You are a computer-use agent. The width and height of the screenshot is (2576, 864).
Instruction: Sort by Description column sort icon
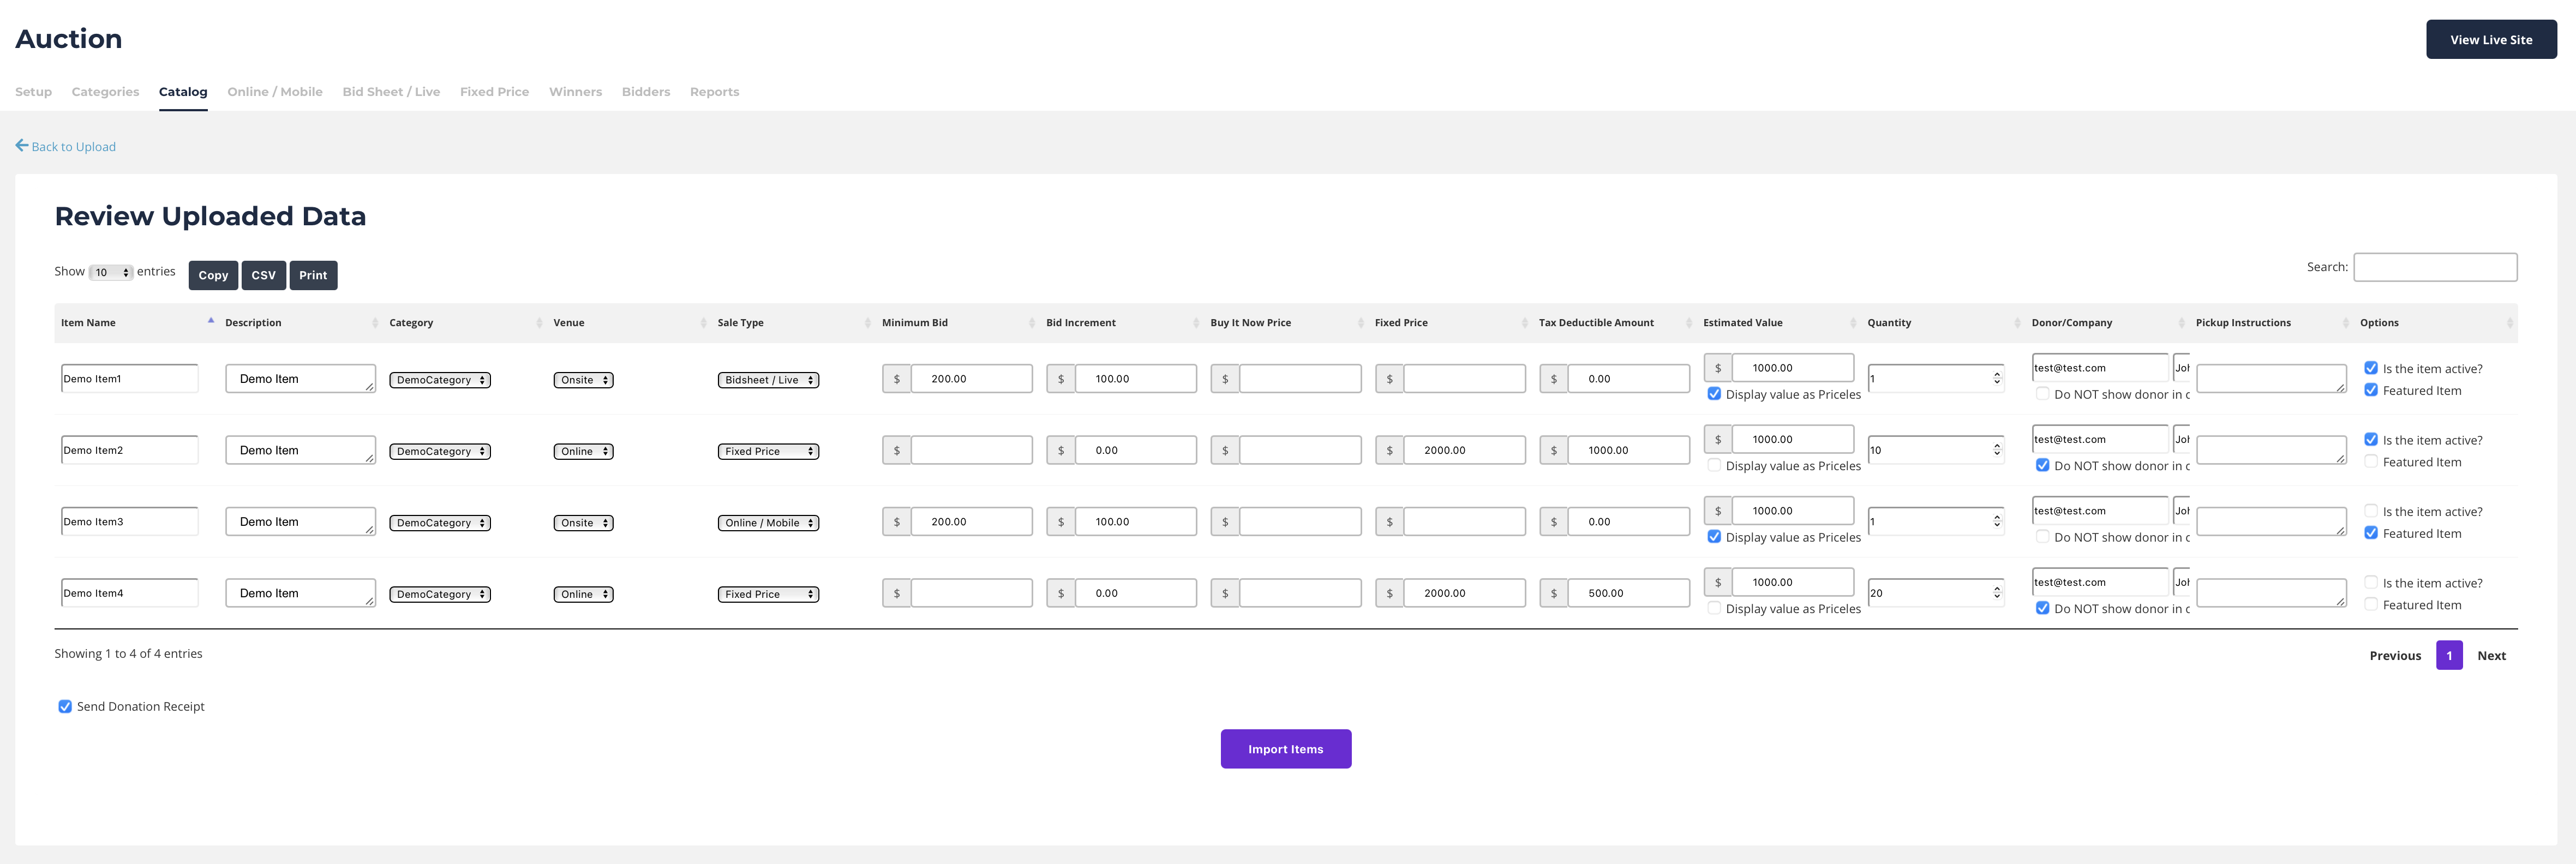(x=375, y=323)
